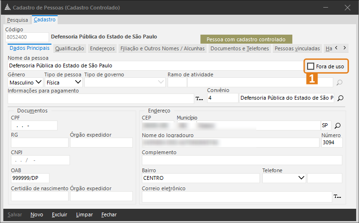Click the Limpar button
The height and width of the screenshot is (223, 359).
(84, 214)
